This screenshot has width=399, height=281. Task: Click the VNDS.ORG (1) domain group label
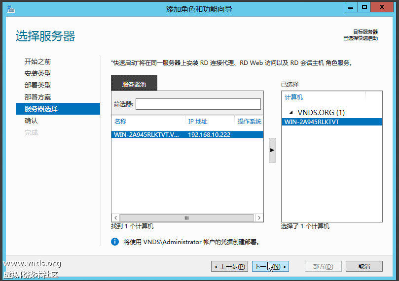(321, 112)
